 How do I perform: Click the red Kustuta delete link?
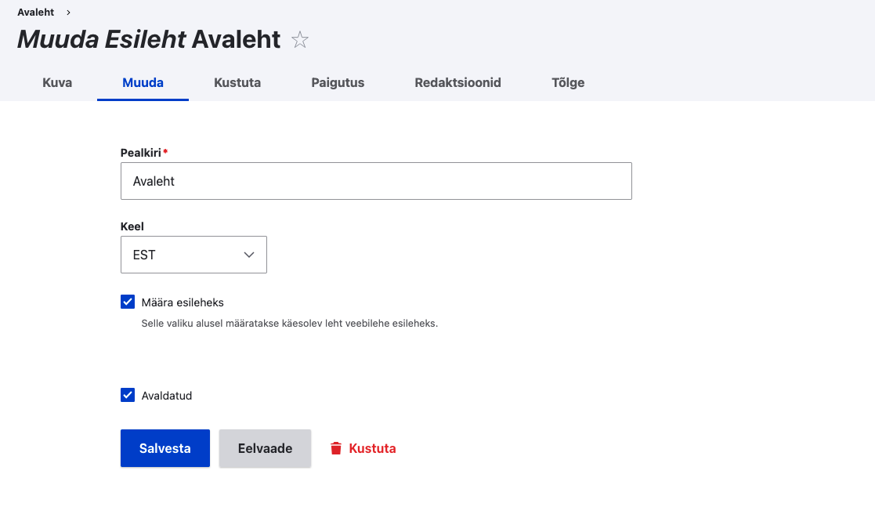coord(372,448)
